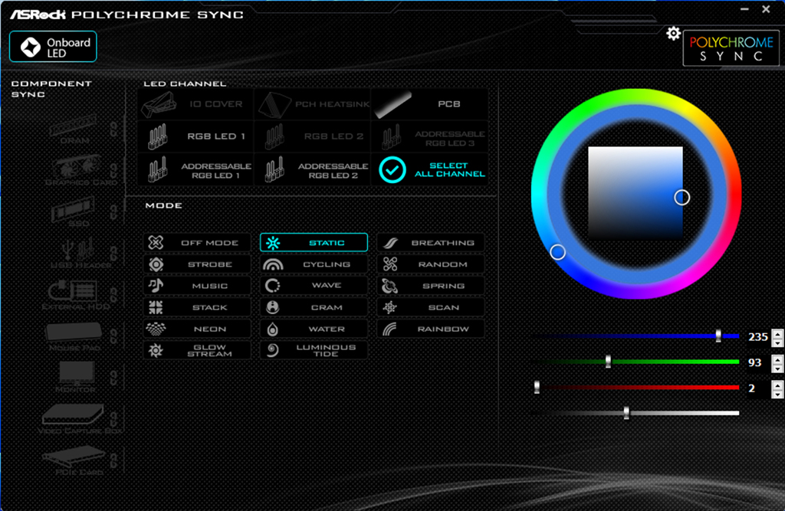Click the saturation square picker handle

coord(682,197)
